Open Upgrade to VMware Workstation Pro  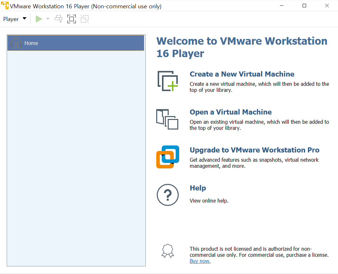coord(255,150)
